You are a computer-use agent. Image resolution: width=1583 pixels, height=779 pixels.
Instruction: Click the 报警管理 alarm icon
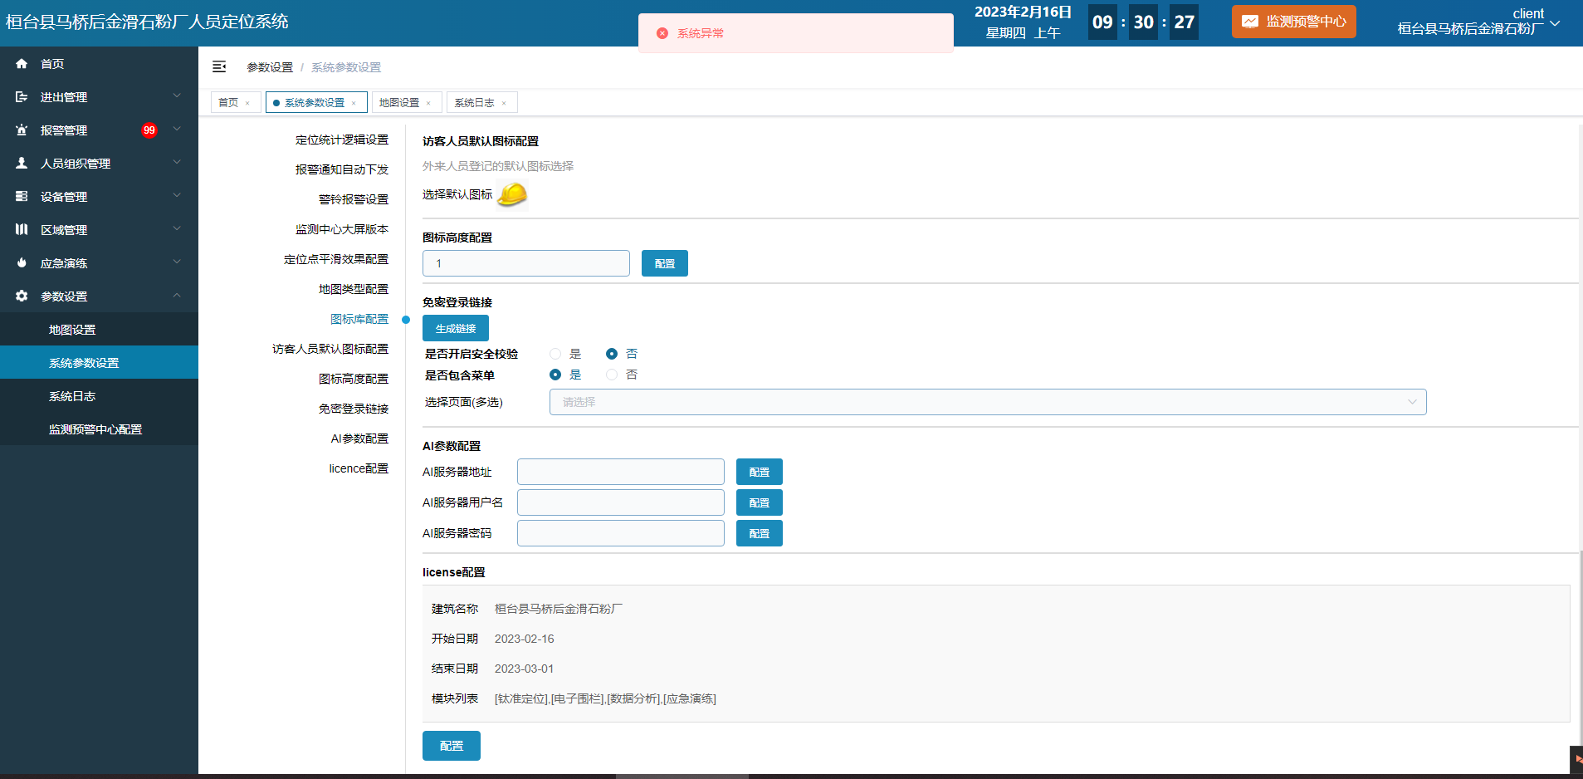point(22,130)
